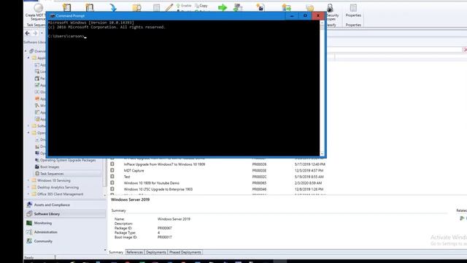Click Command Prompt scrollbar up arrow
The width and height of the screenshot is (467, 263).
click(x=322, y=23)
